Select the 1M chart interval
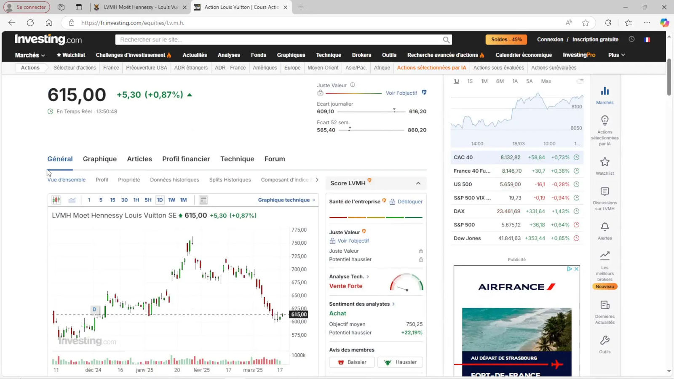674x379 pixels. point(183,200)
